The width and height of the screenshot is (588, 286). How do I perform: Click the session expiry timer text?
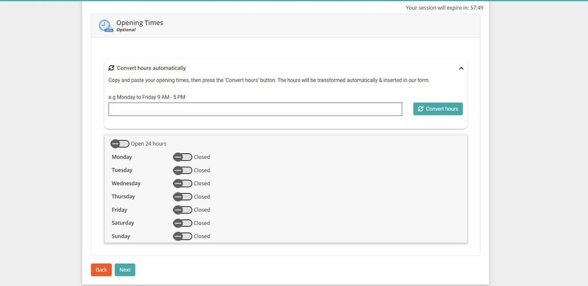click(x=444, y=7)
